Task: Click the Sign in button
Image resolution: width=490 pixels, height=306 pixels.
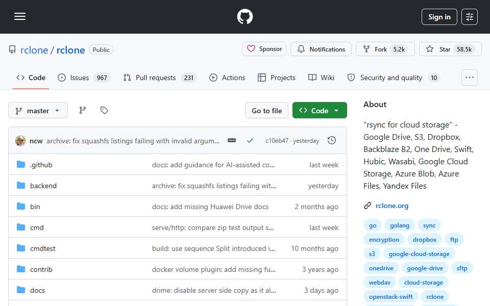Action: [x=439, y=17]
